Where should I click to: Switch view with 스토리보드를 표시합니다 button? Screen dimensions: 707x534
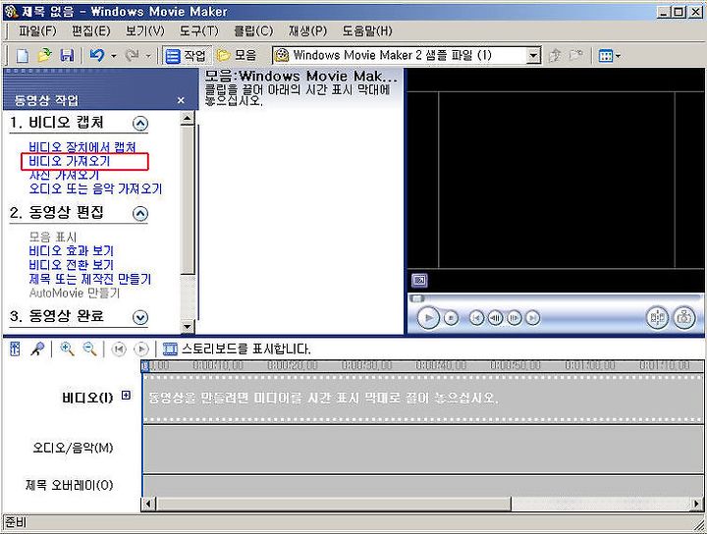[237, 348]
